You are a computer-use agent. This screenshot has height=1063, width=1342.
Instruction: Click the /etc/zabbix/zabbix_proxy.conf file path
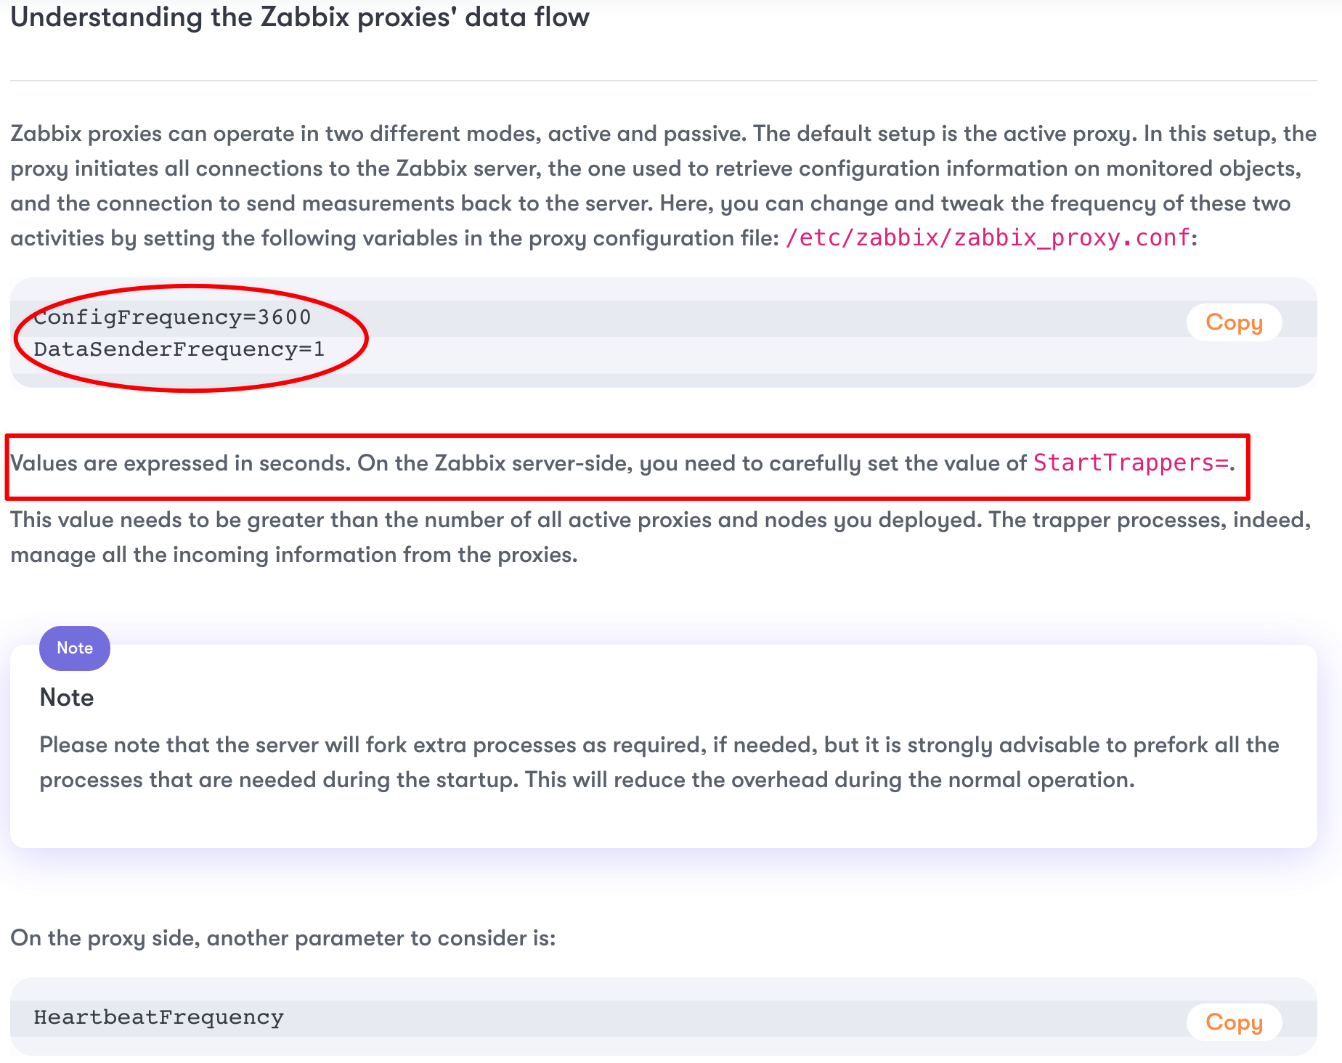coord(988,237)
